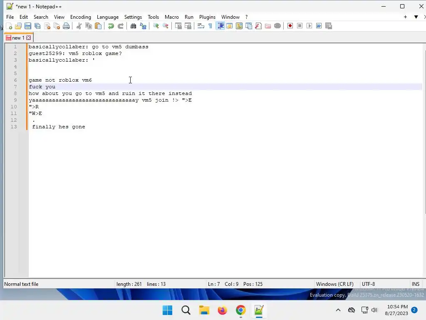Add a new tab with plus button

click(x=405, y=17)
